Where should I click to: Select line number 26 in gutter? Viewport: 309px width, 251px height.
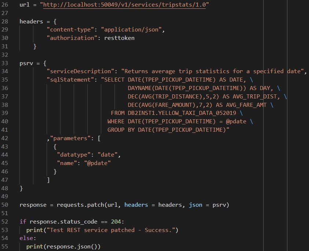click(5, 4)
